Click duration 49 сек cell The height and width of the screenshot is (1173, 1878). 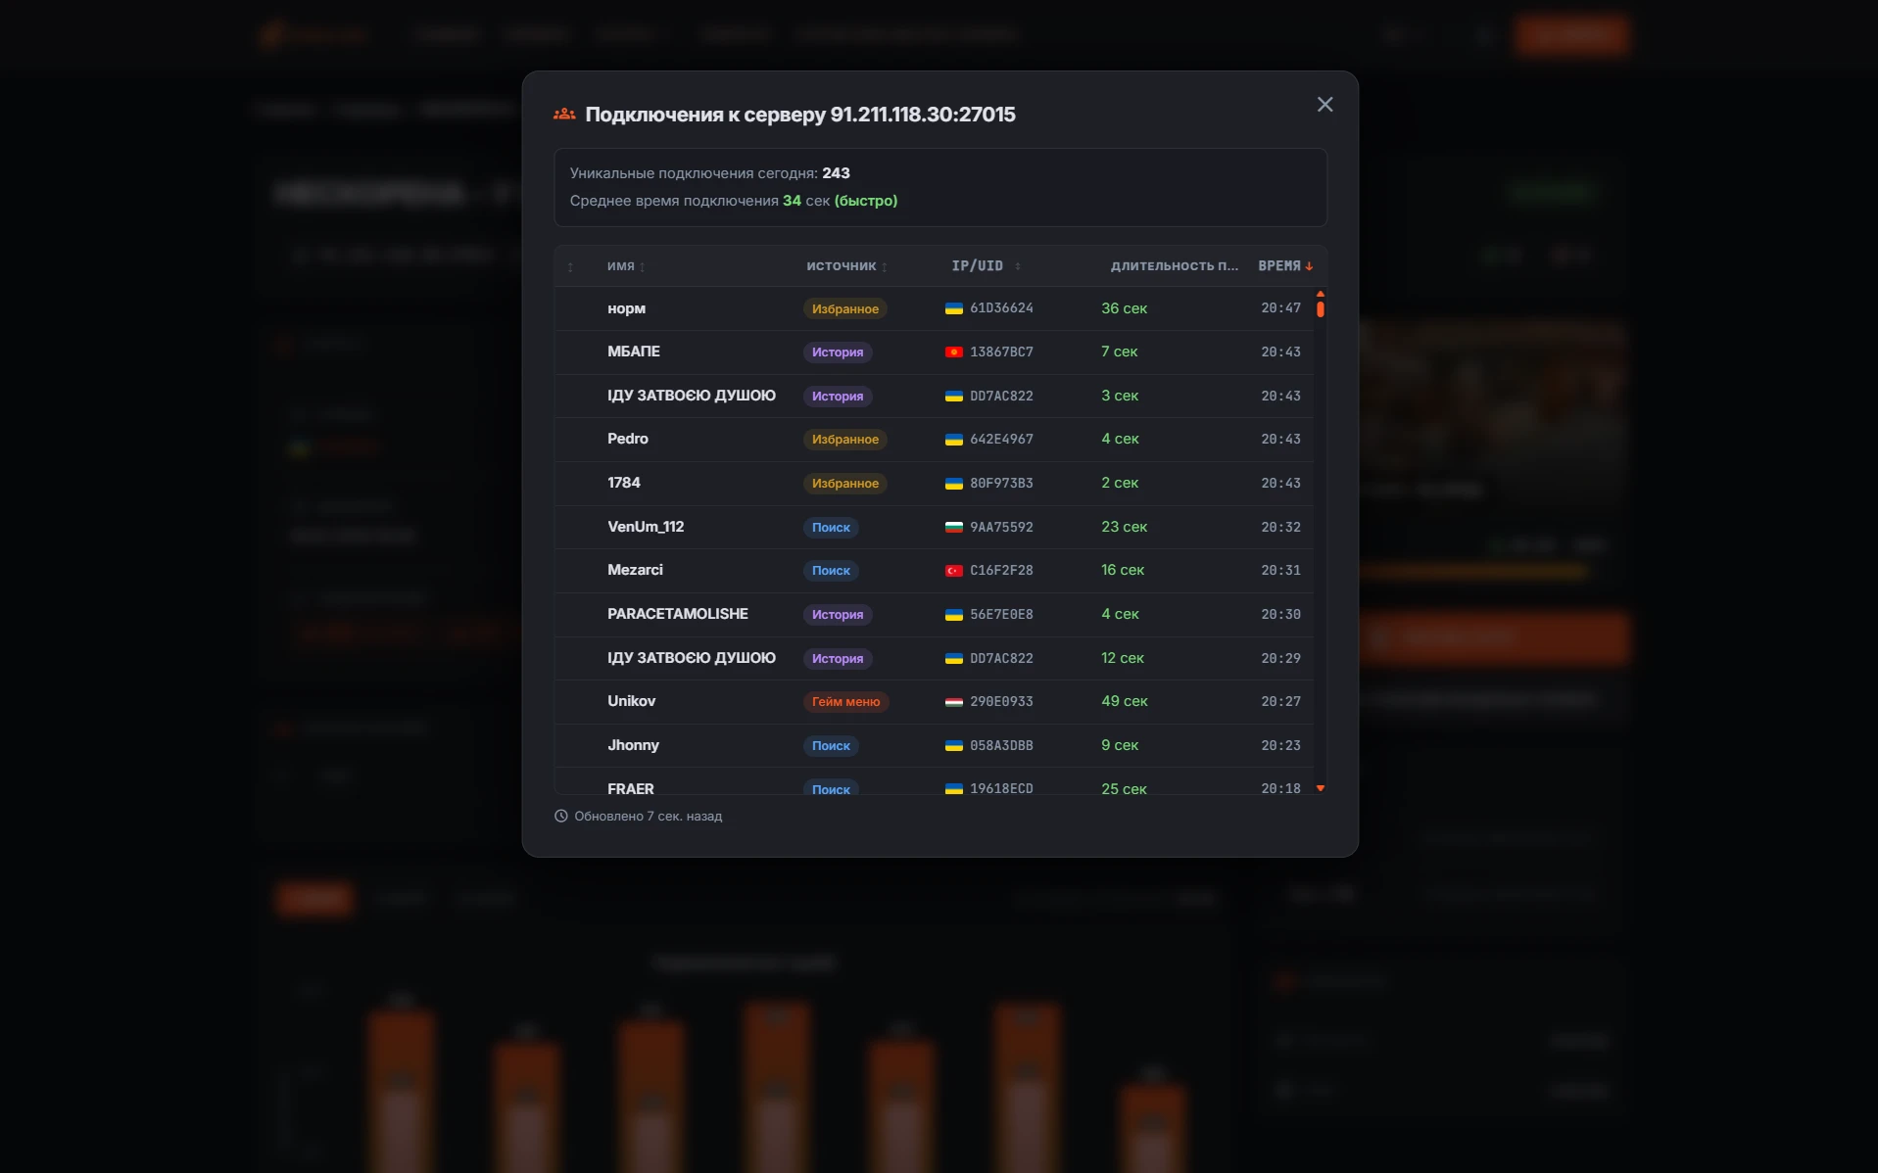1124,701
